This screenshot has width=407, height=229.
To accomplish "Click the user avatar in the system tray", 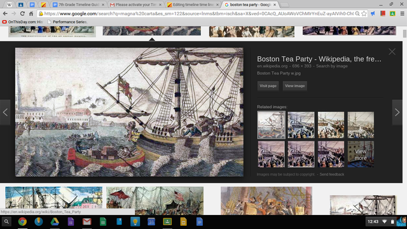I will 401,221.
